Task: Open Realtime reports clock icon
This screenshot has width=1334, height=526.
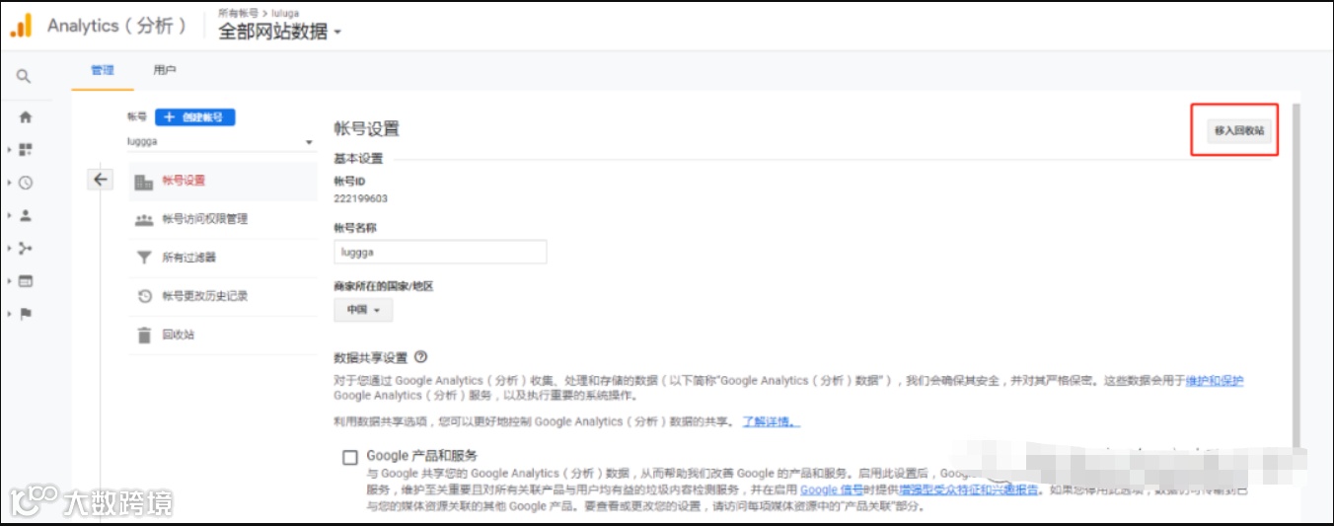Action: point(26,183)
